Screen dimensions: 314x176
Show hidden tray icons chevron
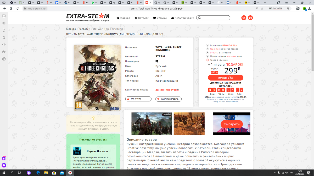coord(274,173)
